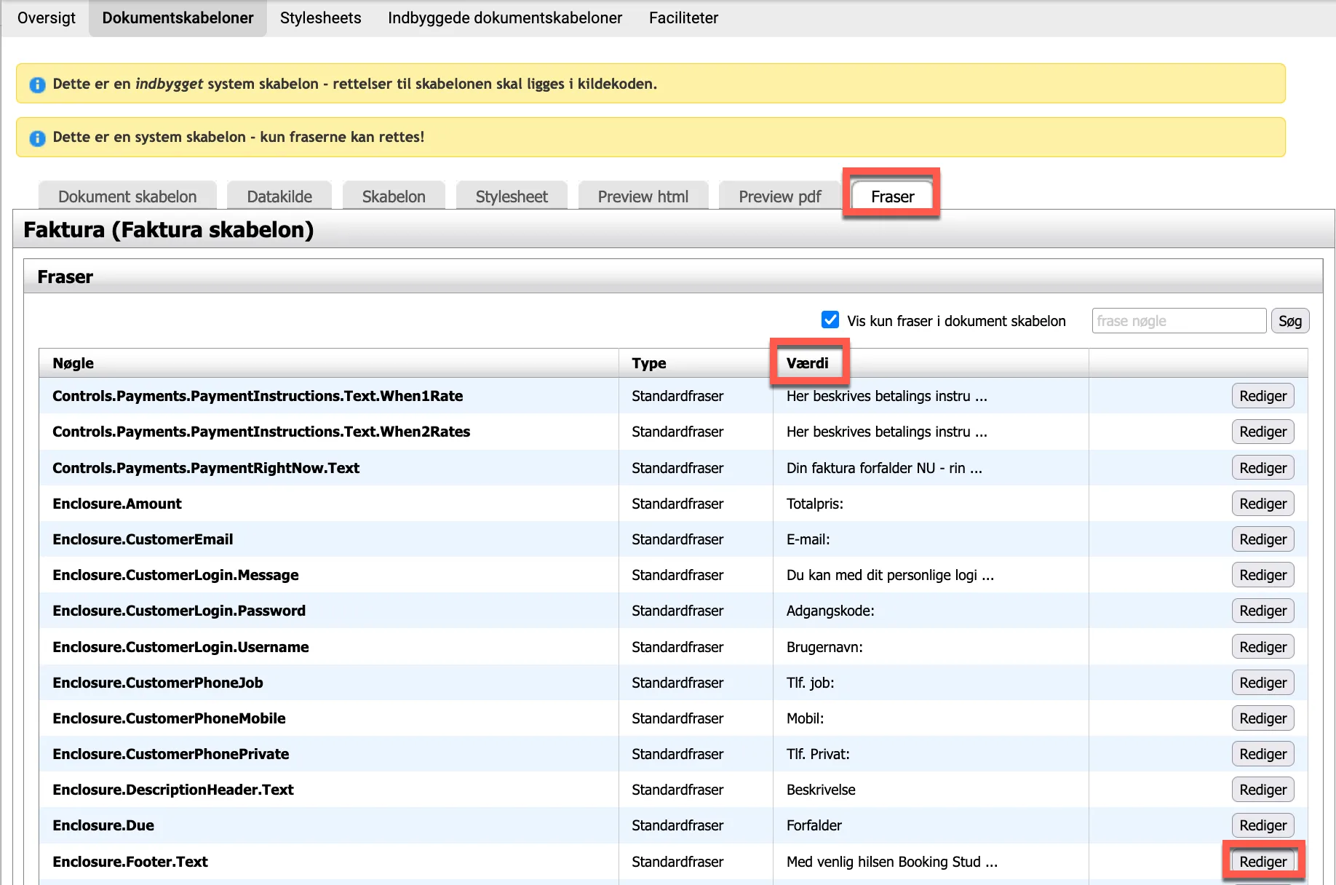The width and height of the screenshot is (1336, 885).
Task: Click Rediger for Enclosure.CustomerEmail row
Action: 1263,539
